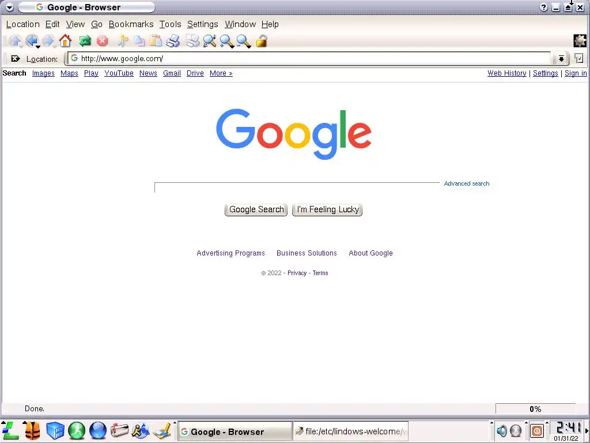This screenshot has height=443, width=590.
Task: Click the Print Frame dotted printer icon
Action: (x=192, y=41)
